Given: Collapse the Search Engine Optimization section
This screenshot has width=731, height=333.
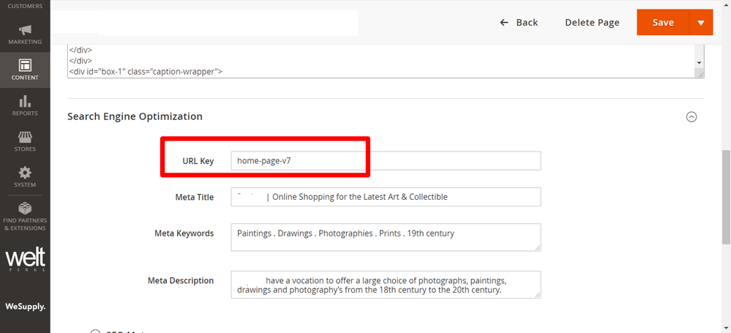Looking at the screenshot, I should (x=691, y=116).
